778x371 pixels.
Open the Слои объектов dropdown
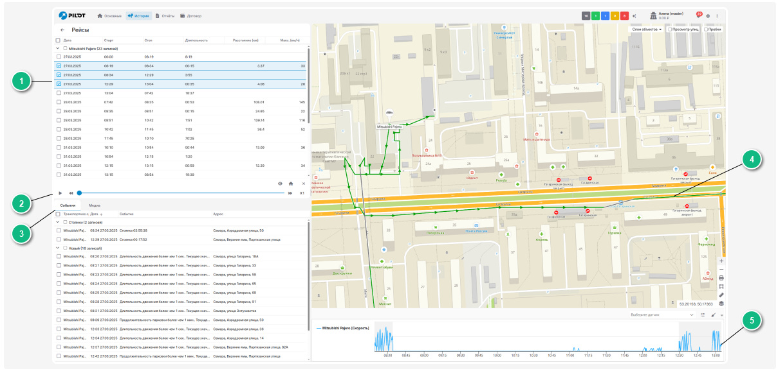pyautogui.click(x=647, y=30)
